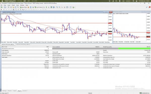Click the Market Watch window icon
151x94 pixels.
[x=9, y=7]
